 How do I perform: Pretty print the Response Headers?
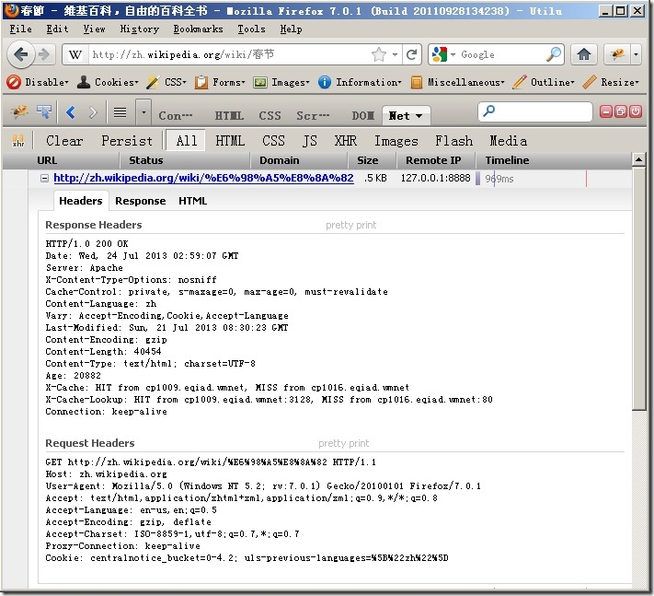coord(350,225)
